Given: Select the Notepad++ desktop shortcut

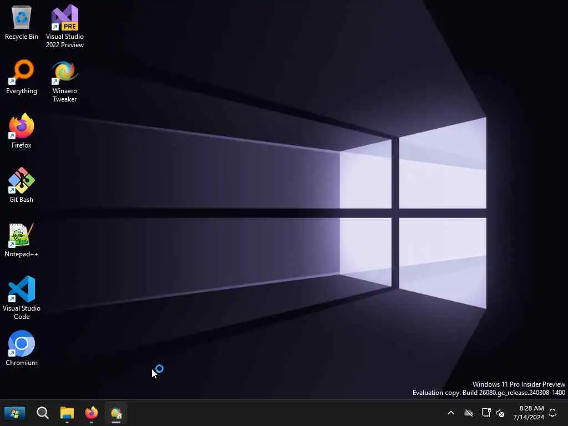Looking at the screenshot, I should click(22, 240).
